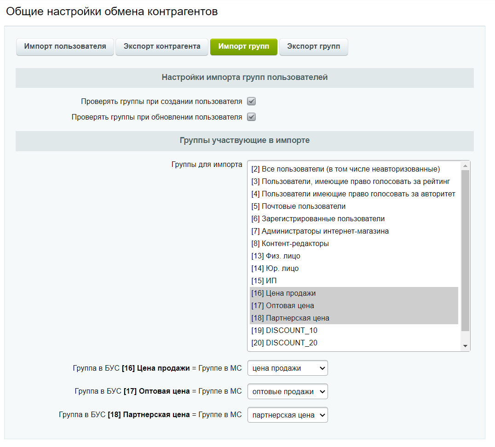
Task: Click the down arrow on the groups scrollbar
Action: tap(466, 345)
